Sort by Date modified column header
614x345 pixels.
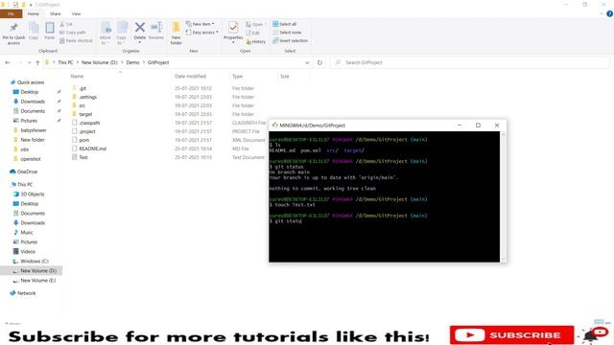tap(190, 77)
